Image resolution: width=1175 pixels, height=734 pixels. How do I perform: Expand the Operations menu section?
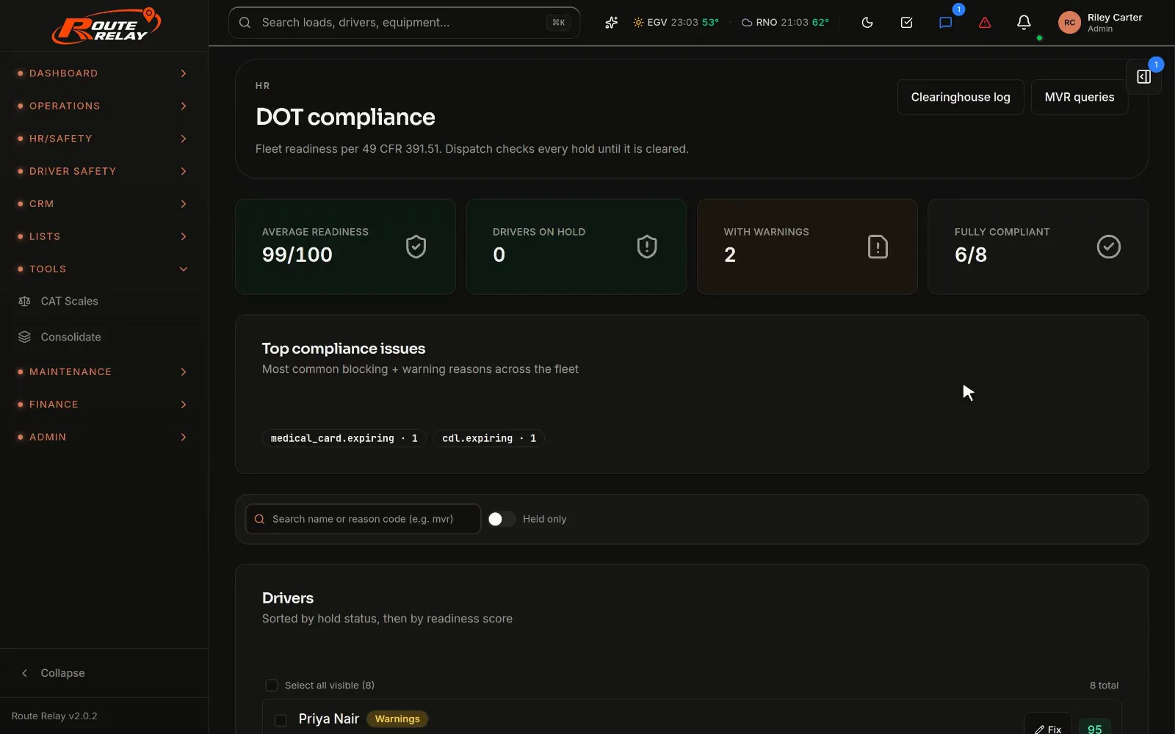104,106
